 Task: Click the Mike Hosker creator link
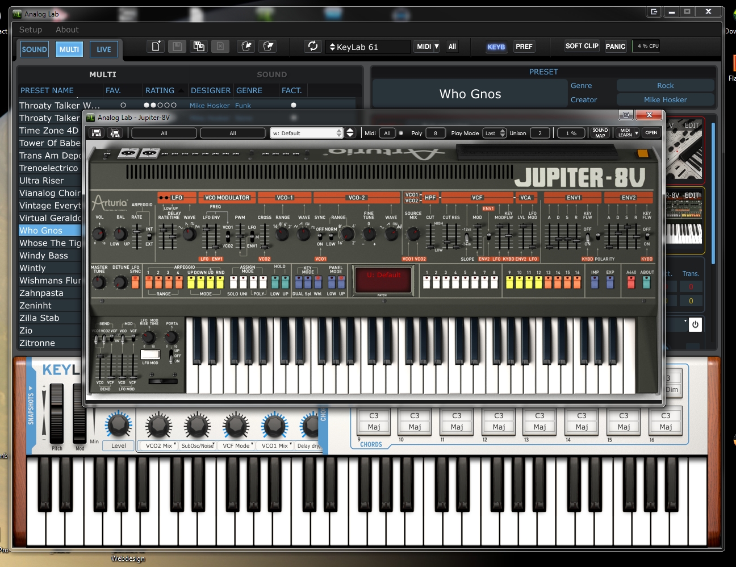pos(666,99)
